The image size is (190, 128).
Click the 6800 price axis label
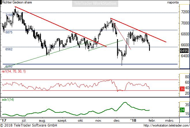(x=185, y=34)
